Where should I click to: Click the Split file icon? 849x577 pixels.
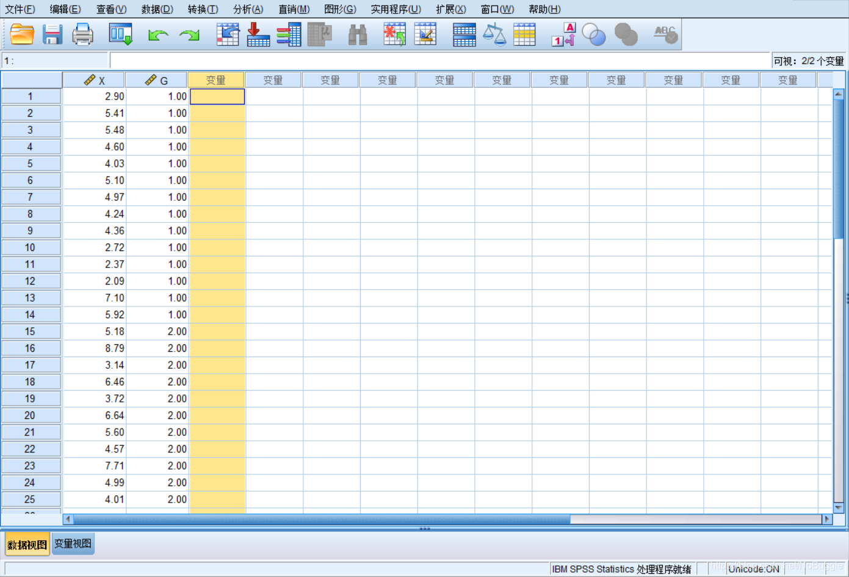click(x=464, y=34)
